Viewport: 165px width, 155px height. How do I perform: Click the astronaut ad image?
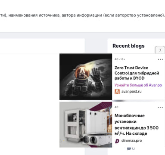(x=86, y=77)
